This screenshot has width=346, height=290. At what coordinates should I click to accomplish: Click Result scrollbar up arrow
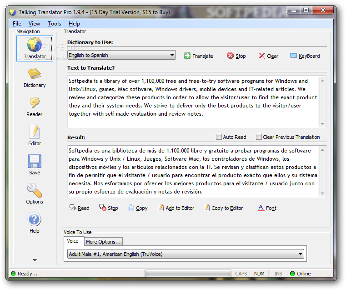tap(322, 150)
